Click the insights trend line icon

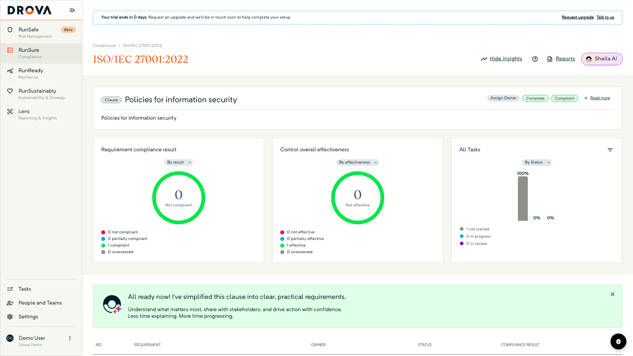click(484, 59)
